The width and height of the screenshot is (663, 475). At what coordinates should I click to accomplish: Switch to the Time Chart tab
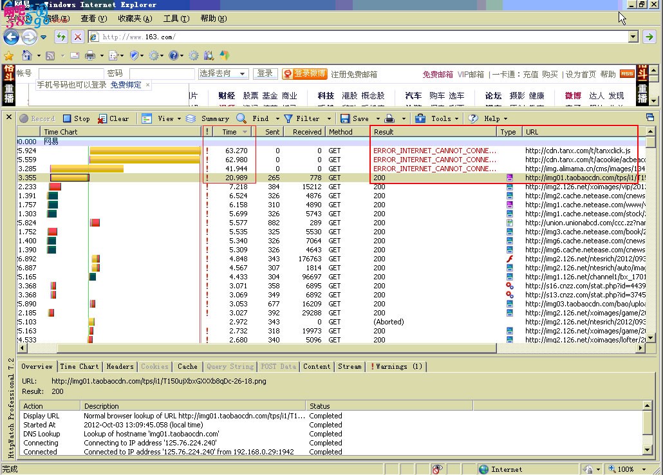click(x=79, y=367)
